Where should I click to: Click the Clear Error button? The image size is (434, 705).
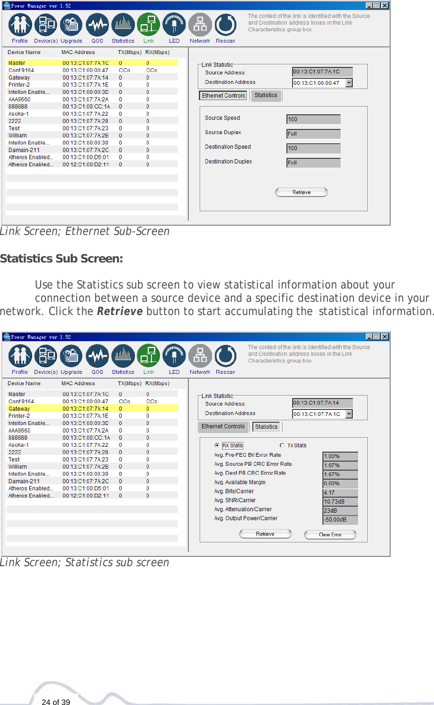point(330,534)
